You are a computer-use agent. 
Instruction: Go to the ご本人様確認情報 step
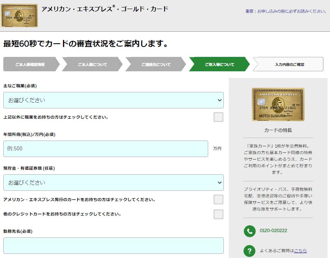(x=30, y=65)
